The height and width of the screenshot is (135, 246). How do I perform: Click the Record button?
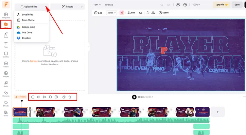pos(68,7)
